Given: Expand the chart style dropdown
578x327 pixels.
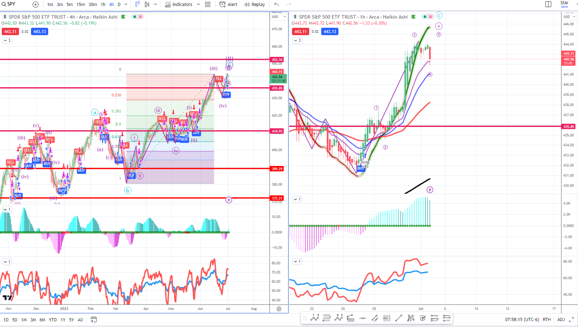Looking at the screenshot, I should [155, 5].
